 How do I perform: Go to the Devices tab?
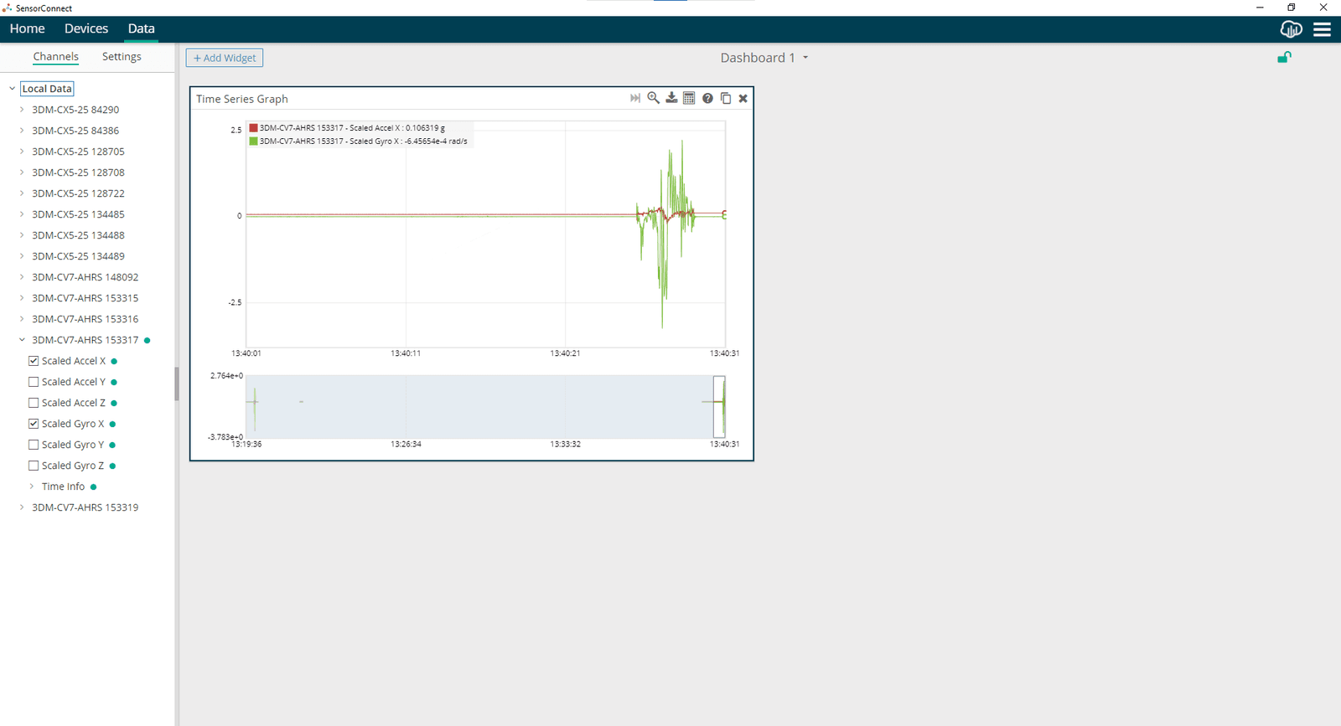[x=86, y=28]
